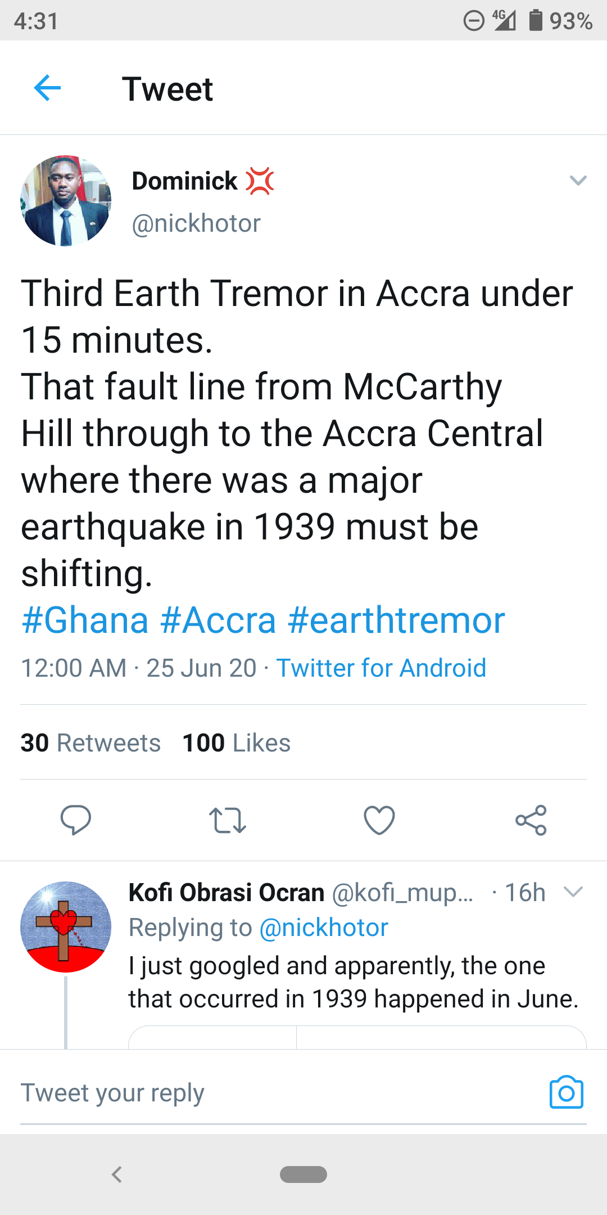Open tweet options chevron beside Dominick
This screenshot has height=1215, width=607.
coord(578,181)
